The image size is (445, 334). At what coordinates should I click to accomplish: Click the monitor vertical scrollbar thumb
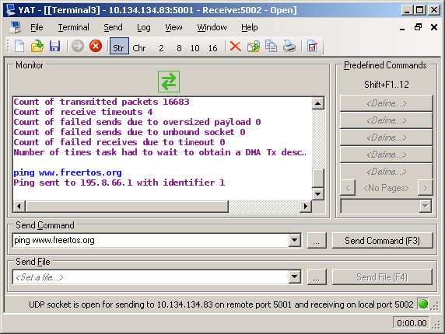coord(318,178)
